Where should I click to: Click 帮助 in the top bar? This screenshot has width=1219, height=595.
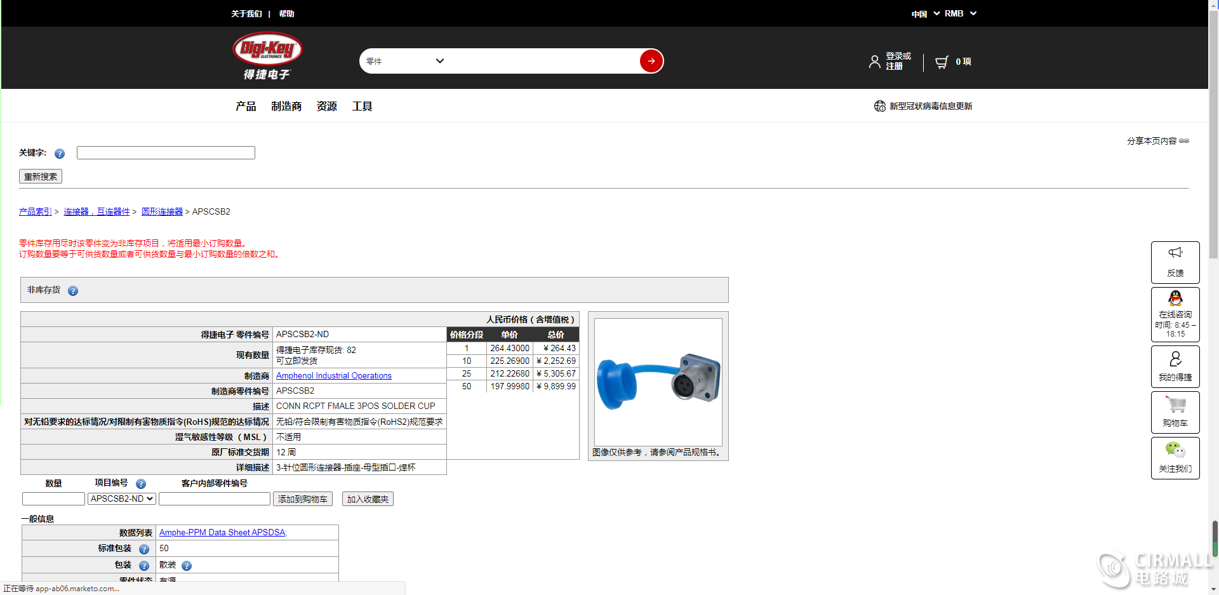point(286,13)
